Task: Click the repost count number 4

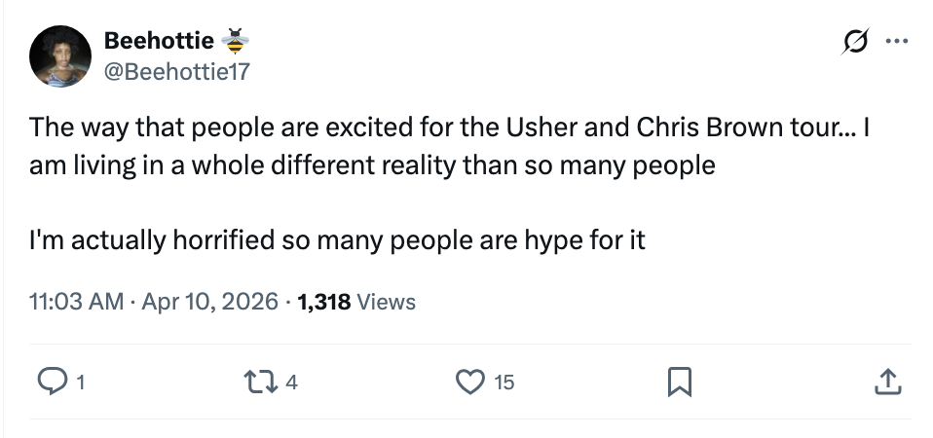Action: (x=290, y=383)
